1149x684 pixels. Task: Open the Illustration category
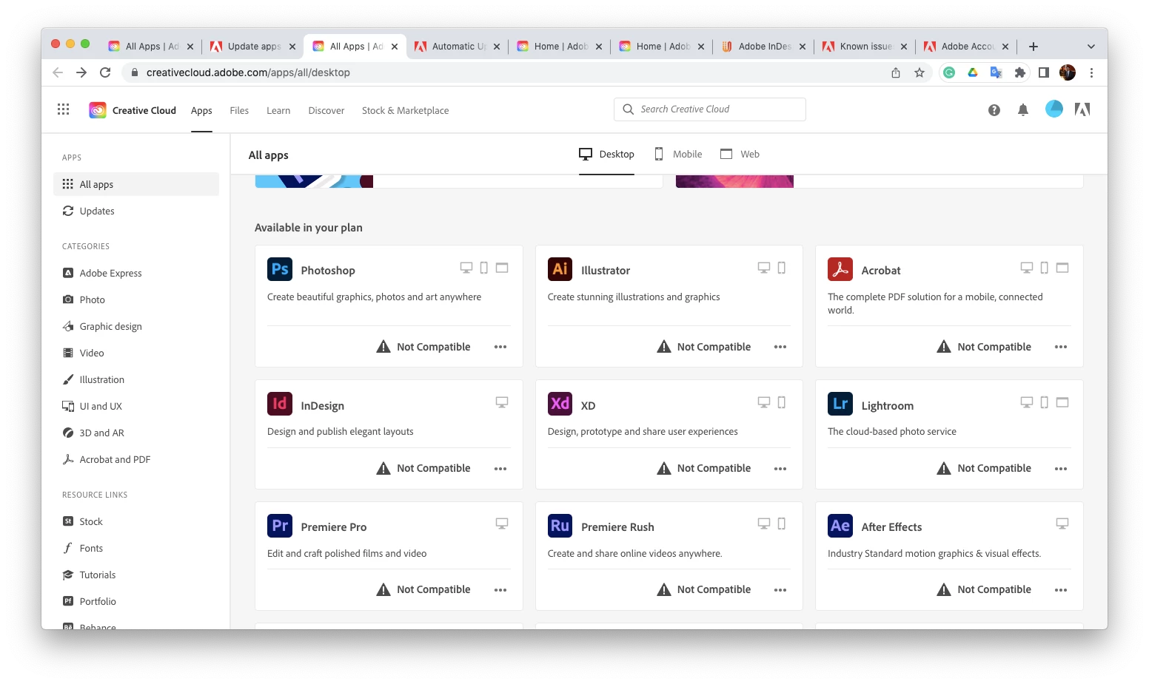[x=136, y=379]
